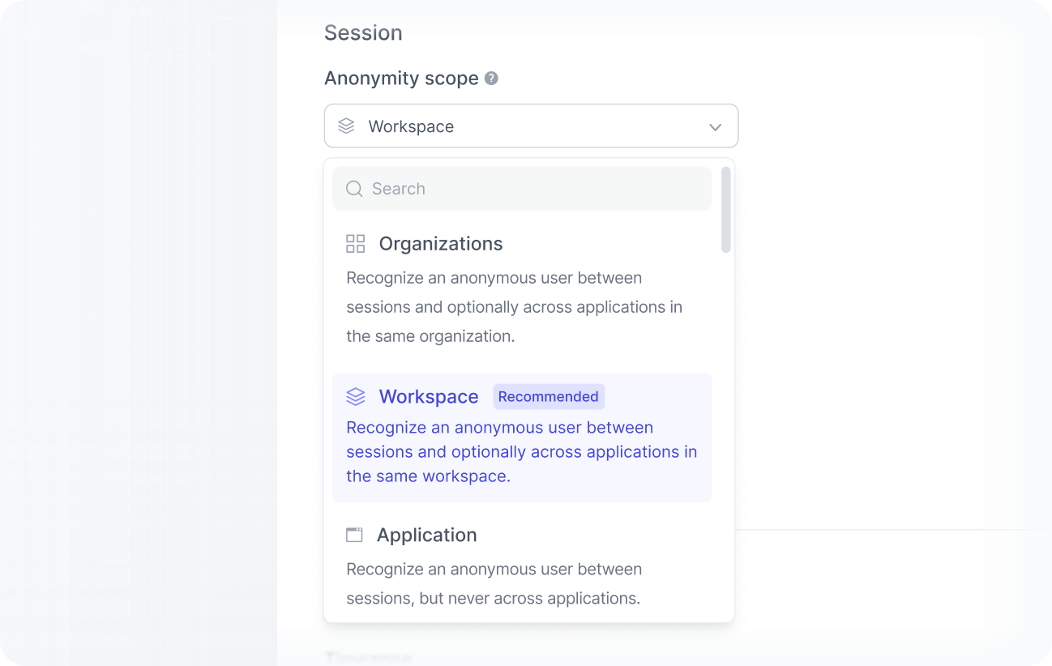Expand the anonymity scope options list
1052x666 pixels.
tap(531, 126)
